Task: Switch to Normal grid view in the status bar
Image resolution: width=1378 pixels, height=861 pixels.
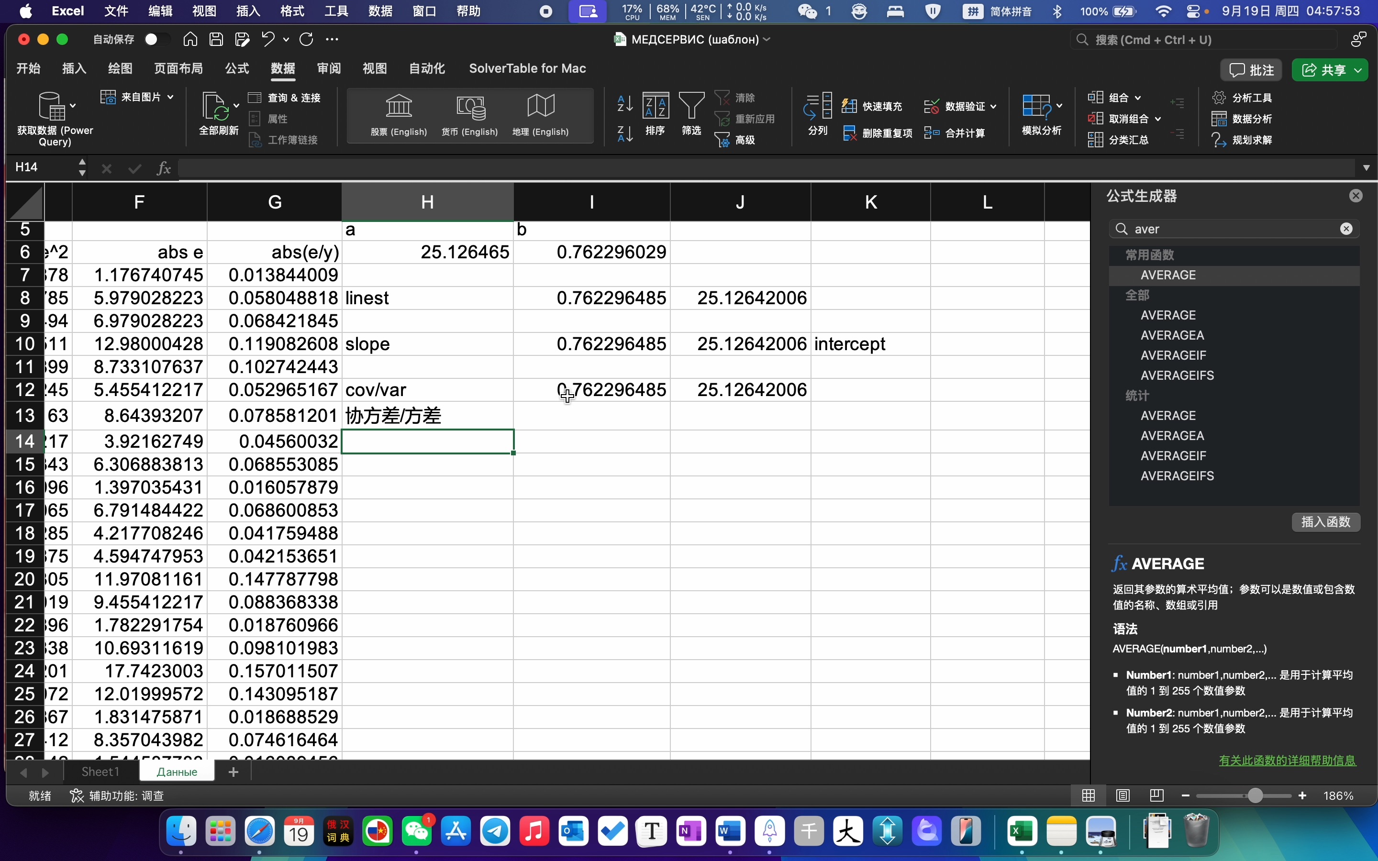Action: click(x=1088, y=795)
